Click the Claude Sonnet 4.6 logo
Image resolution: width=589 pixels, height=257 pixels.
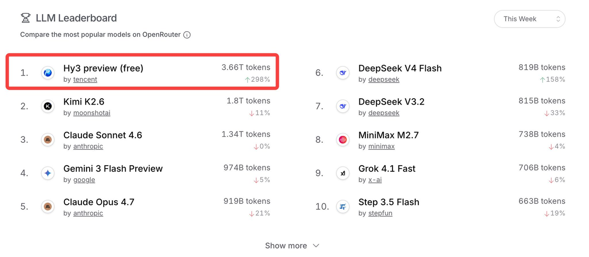[x=48, y=140]
